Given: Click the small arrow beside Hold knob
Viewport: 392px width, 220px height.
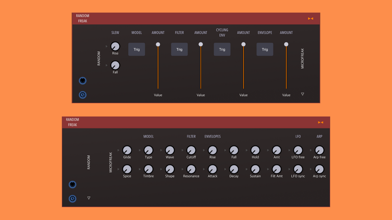Looking at the screenshot, I should (x=247, y=150).
